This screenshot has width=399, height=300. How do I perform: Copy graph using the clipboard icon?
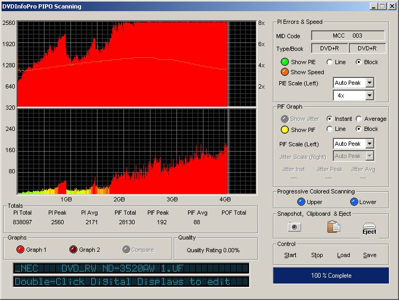click(x=333, y=227)
